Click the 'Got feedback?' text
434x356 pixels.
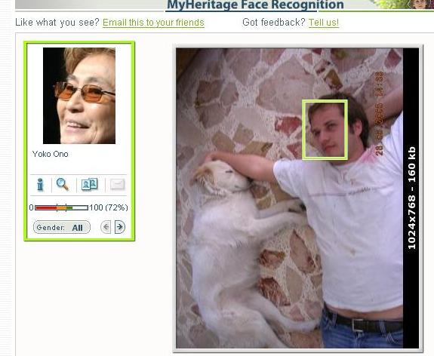(274, 23)
